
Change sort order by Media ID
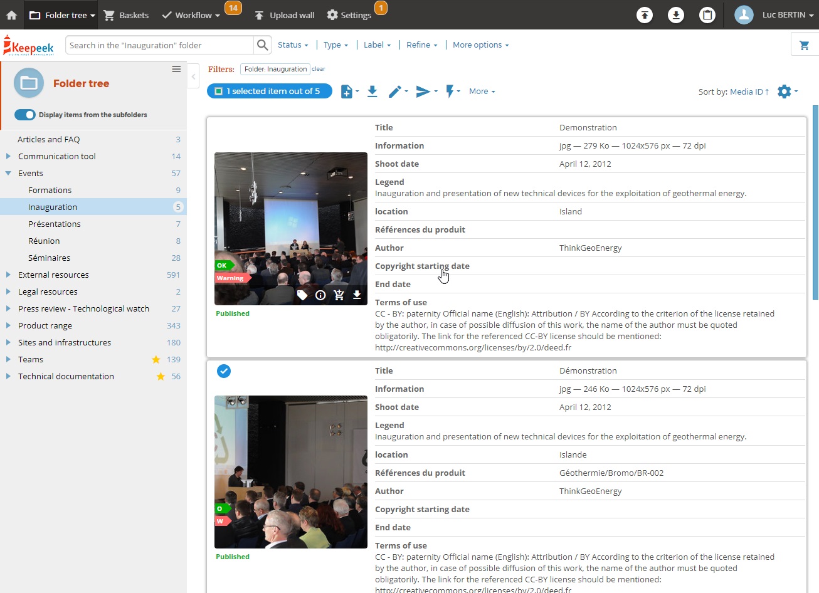click(749, 92)
